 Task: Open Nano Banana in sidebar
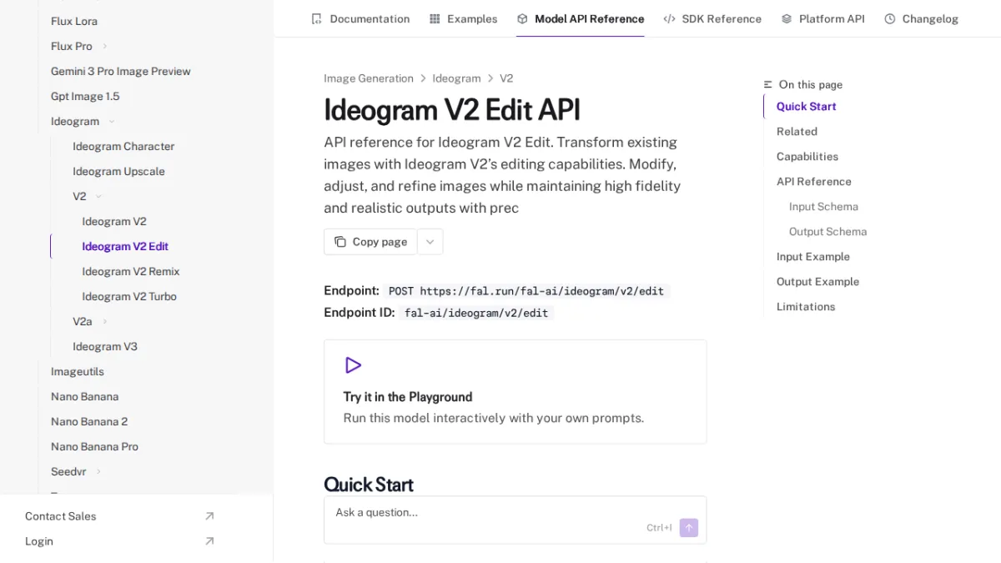click(85, 396)
